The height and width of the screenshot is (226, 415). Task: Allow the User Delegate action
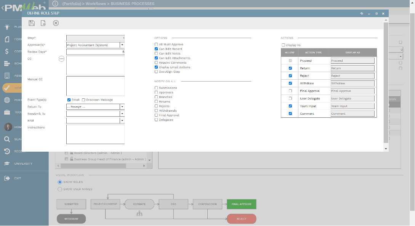click(290, 98)
